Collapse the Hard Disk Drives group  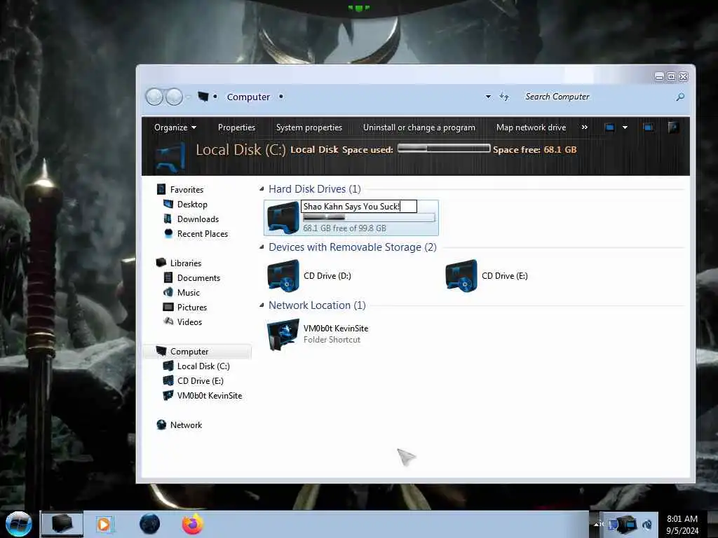pyautogui.click(x=262, y=188)
